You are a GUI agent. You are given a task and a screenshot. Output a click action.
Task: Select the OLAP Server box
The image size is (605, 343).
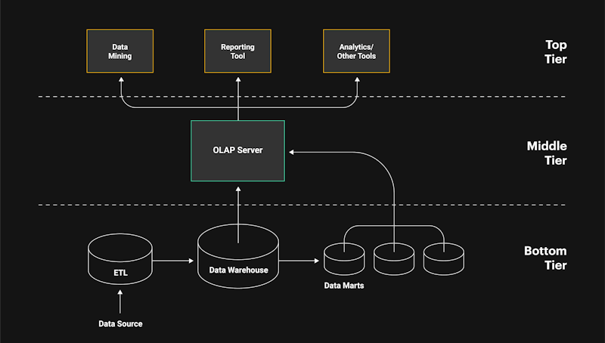pyautogui.click(x=237, y=150)
